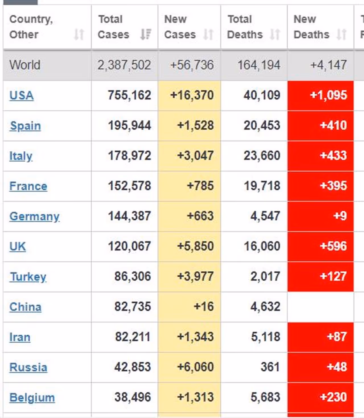Follow the Turkey link
Screen dimensions: 364x418
pyautogui.click(x=28, y=277)
